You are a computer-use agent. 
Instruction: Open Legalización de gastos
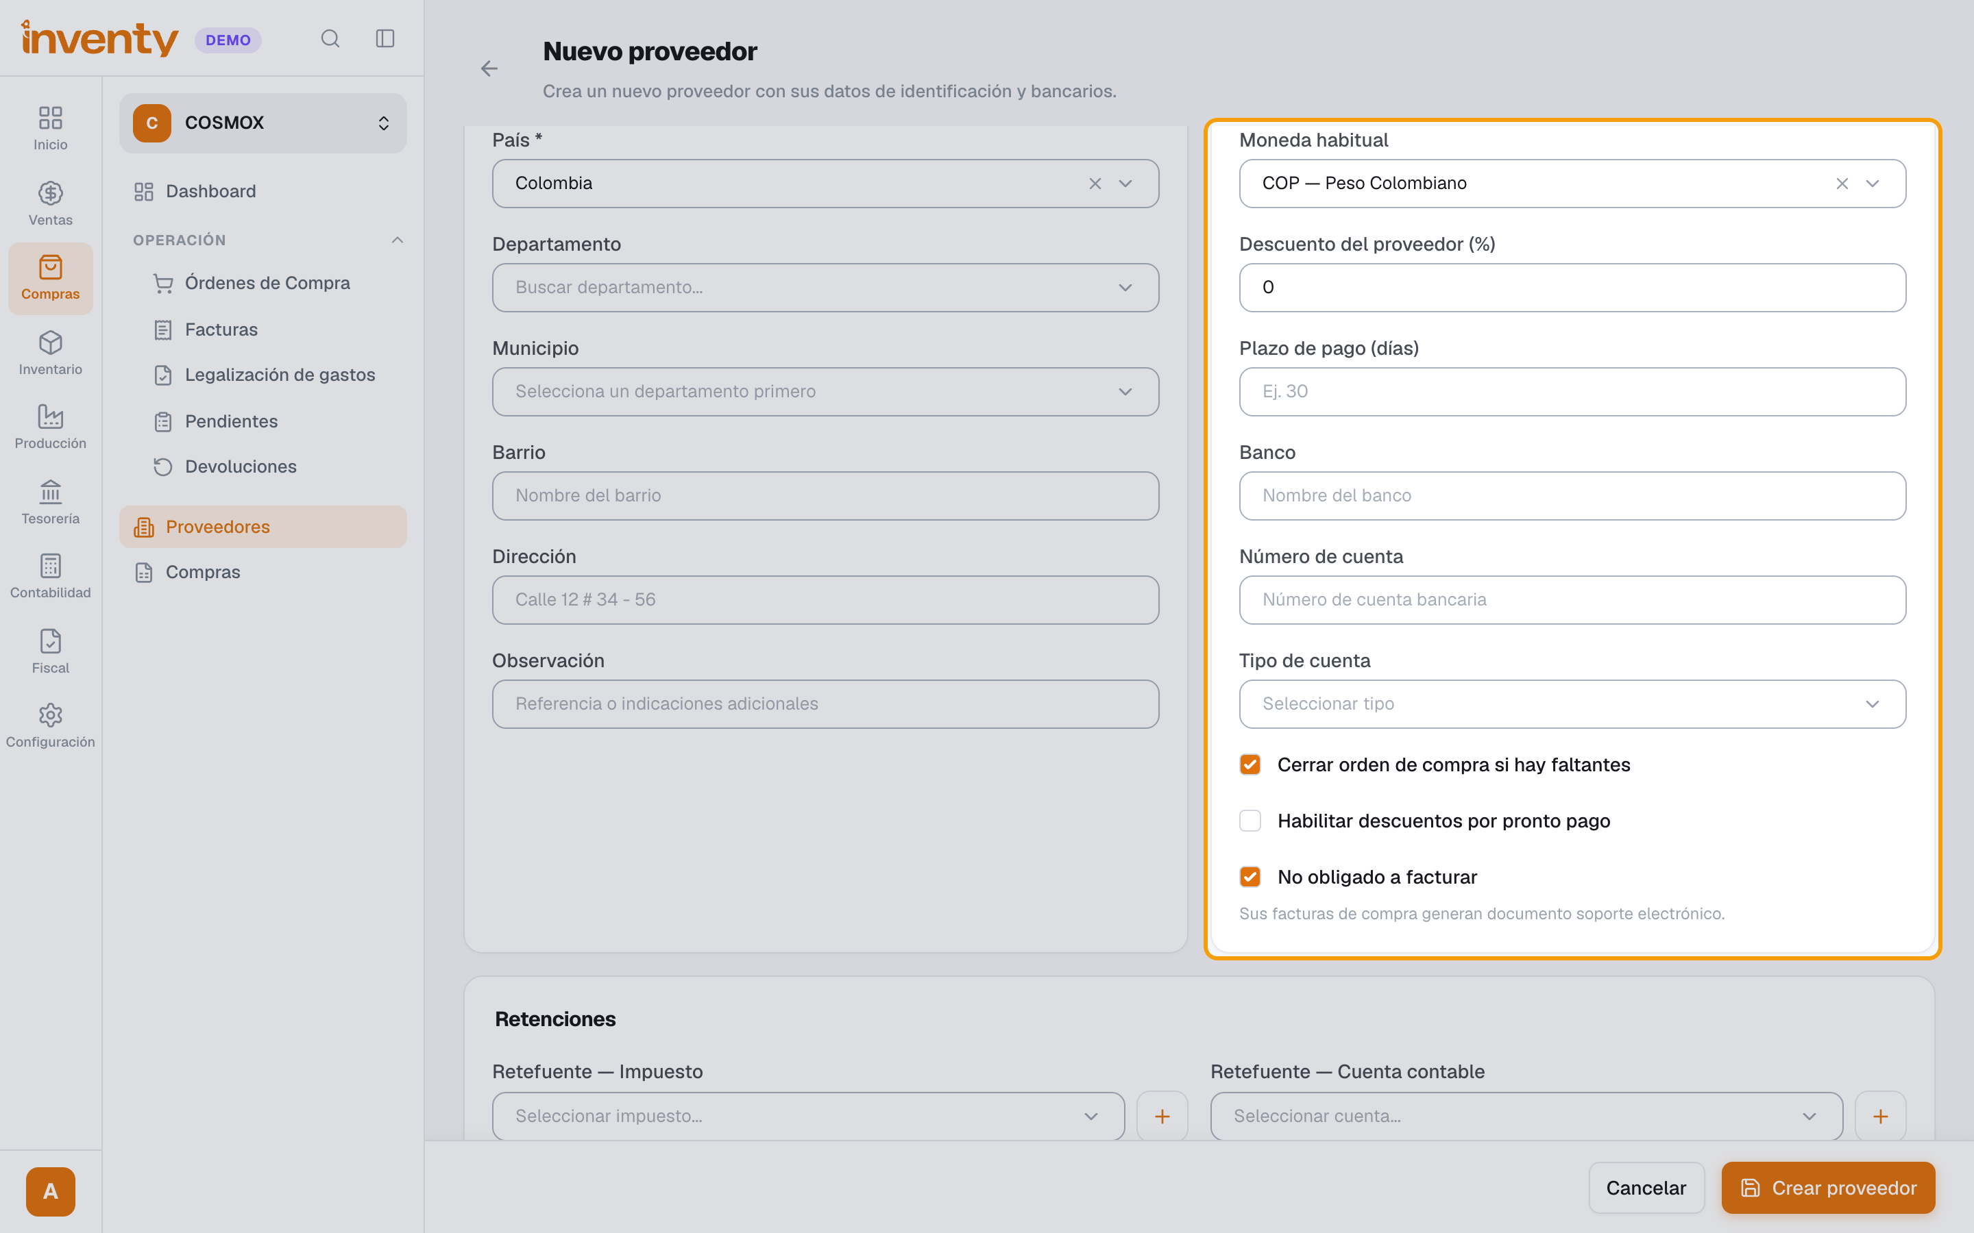(272, 375)
